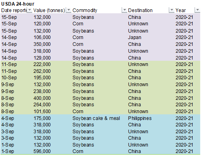Viewport: 201px width, 155px height.
Task: Select the Japan destination cell
Action: [135, 37]
